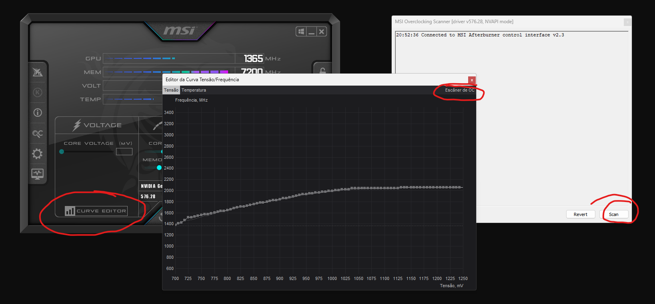Viewport: 655px width, 304px height.
Task: Toggle the padlock icon on Afterburner right edge
Action: (x=322, y=70)
